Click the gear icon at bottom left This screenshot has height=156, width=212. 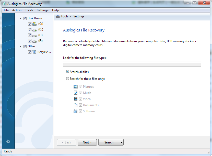[8, 141]
